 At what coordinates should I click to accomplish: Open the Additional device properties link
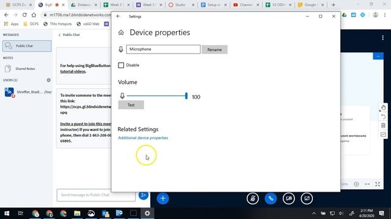click(143, 138)
